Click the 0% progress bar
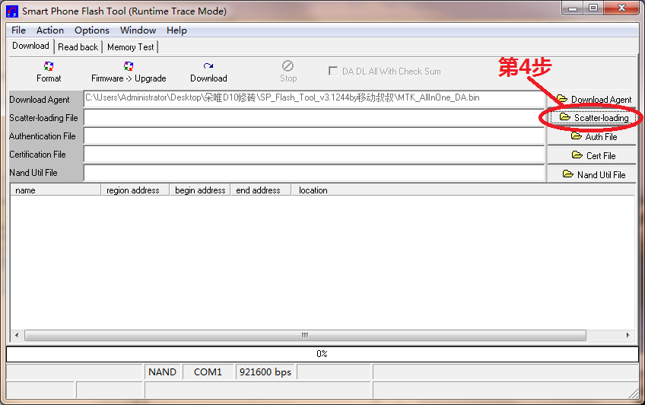This screenshot has width=645, height=405. click(322, 354)
